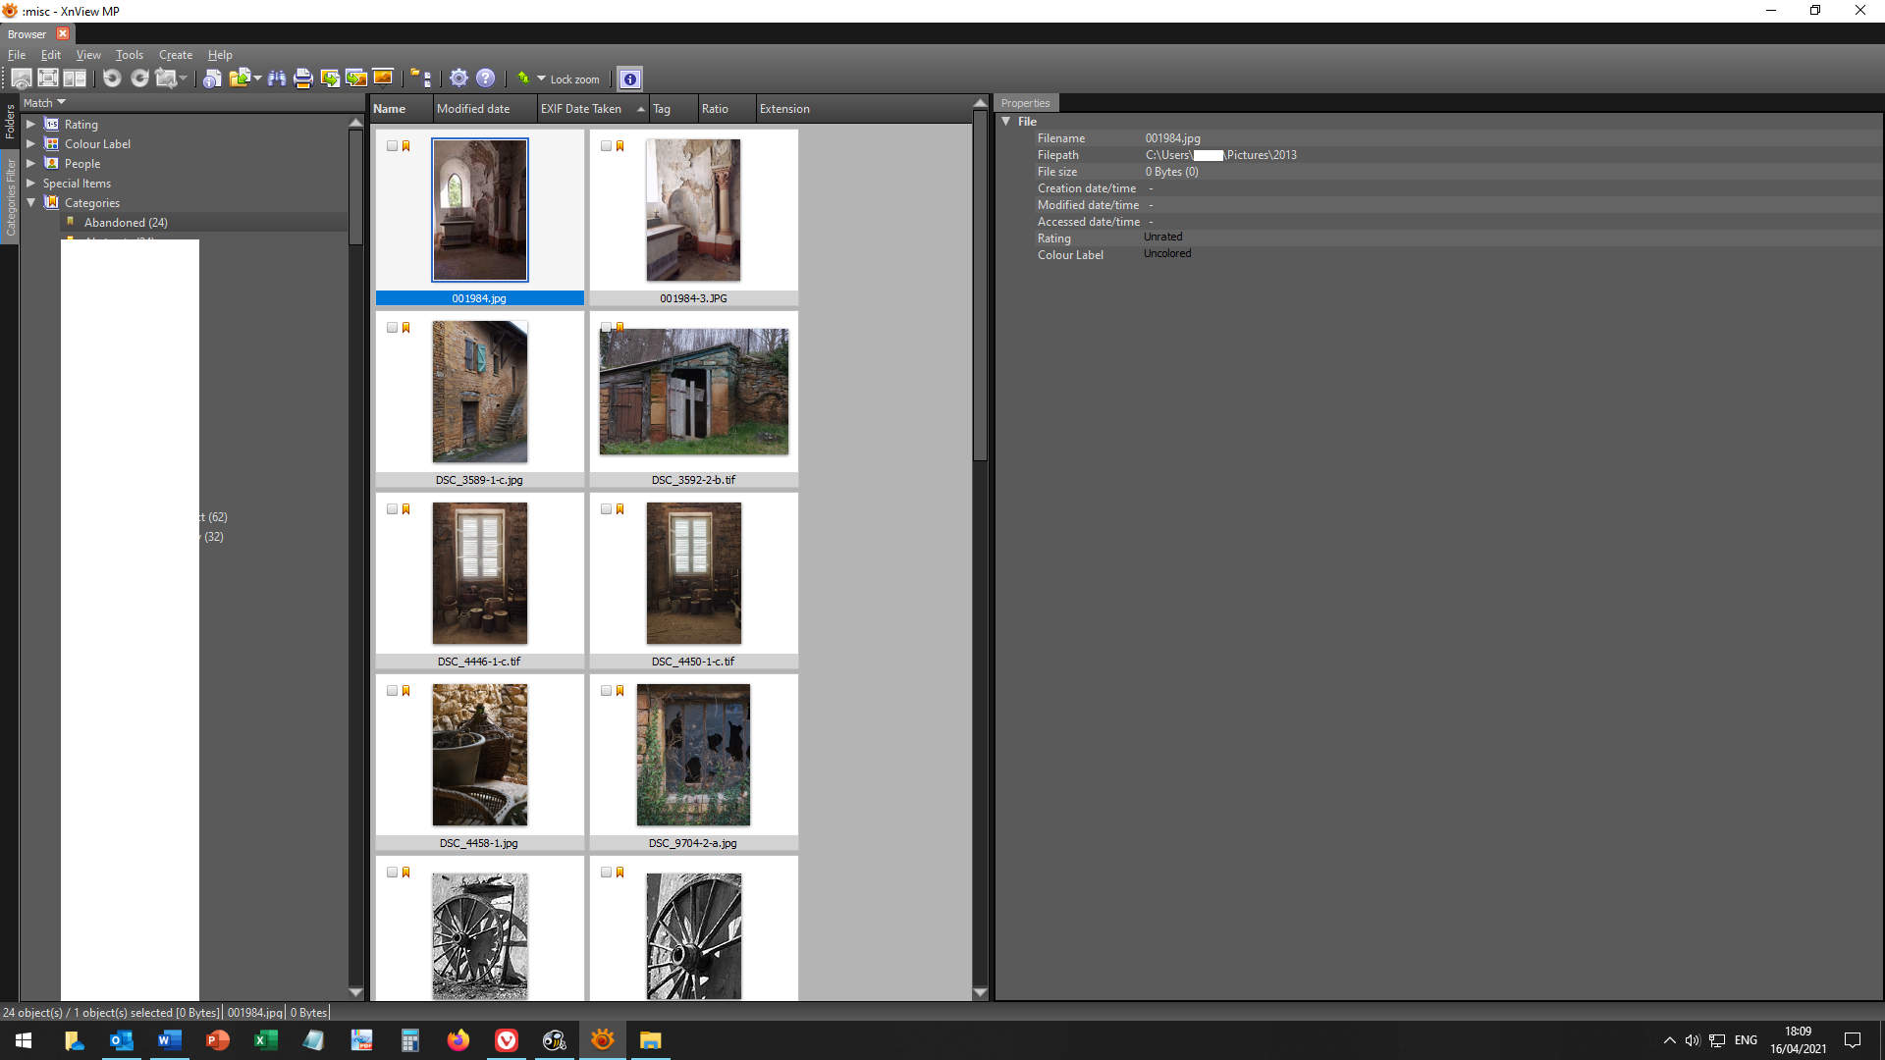Viewport: 1885px width, 1060px height.
Task: Open the Tools menu
Action: coord(129,55)
